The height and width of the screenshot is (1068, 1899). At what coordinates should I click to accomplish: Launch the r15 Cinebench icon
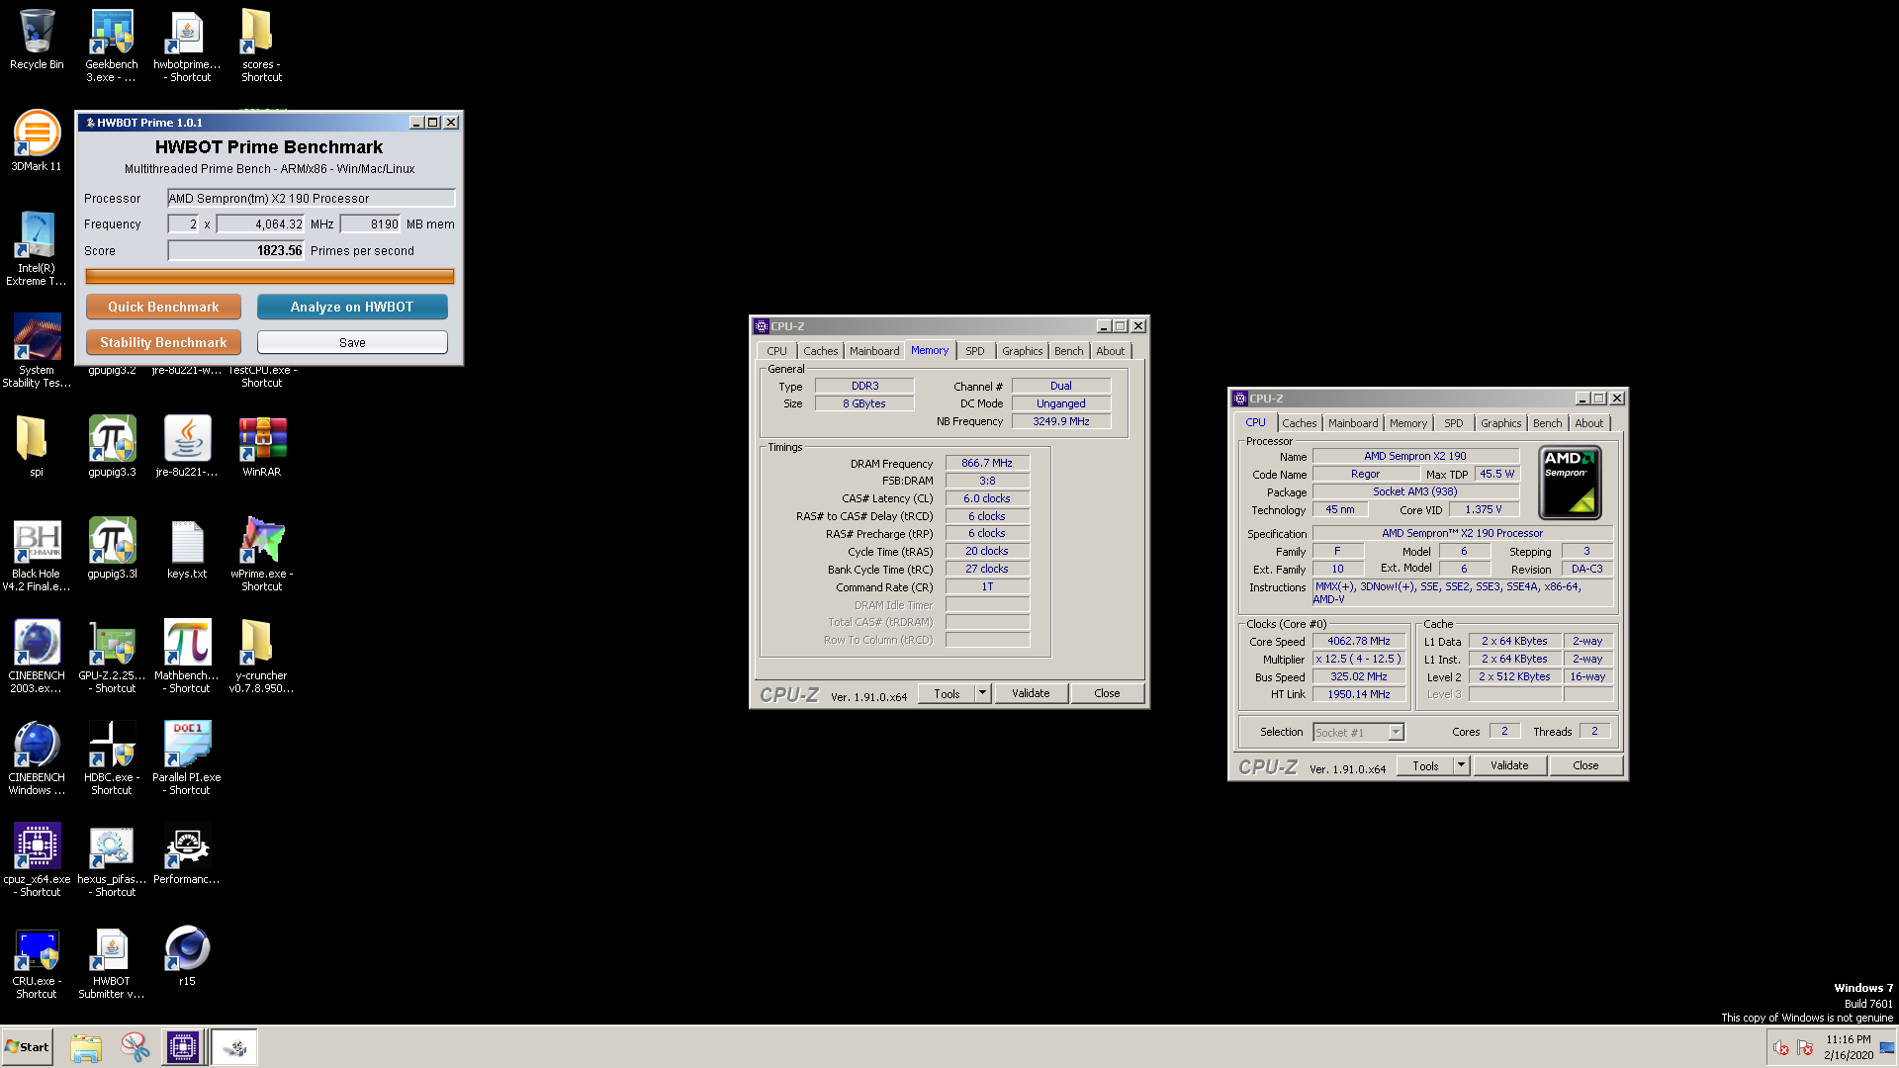pos(187,956)
